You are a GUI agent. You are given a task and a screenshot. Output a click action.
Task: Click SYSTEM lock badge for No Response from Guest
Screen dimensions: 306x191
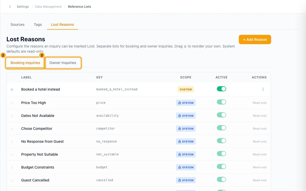point(186,141)
